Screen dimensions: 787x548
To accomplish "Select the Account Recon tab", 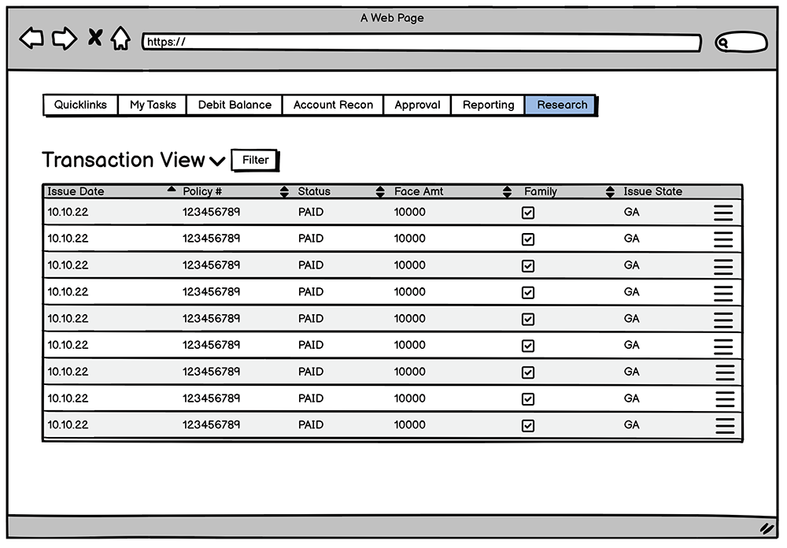I will [x=333, y=105].
